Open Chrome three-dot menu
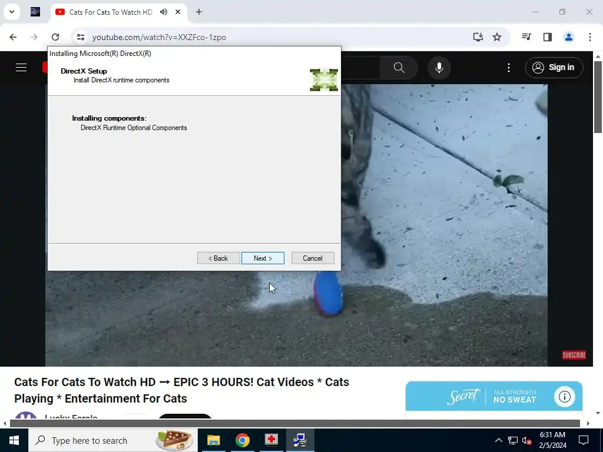The width and height of the screenshot is (603, 452). click(590, 37)
